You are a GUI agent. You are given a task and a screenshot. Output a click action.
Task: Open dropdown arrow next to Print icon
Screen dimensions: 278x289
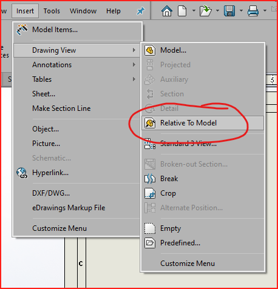(265, 11)
